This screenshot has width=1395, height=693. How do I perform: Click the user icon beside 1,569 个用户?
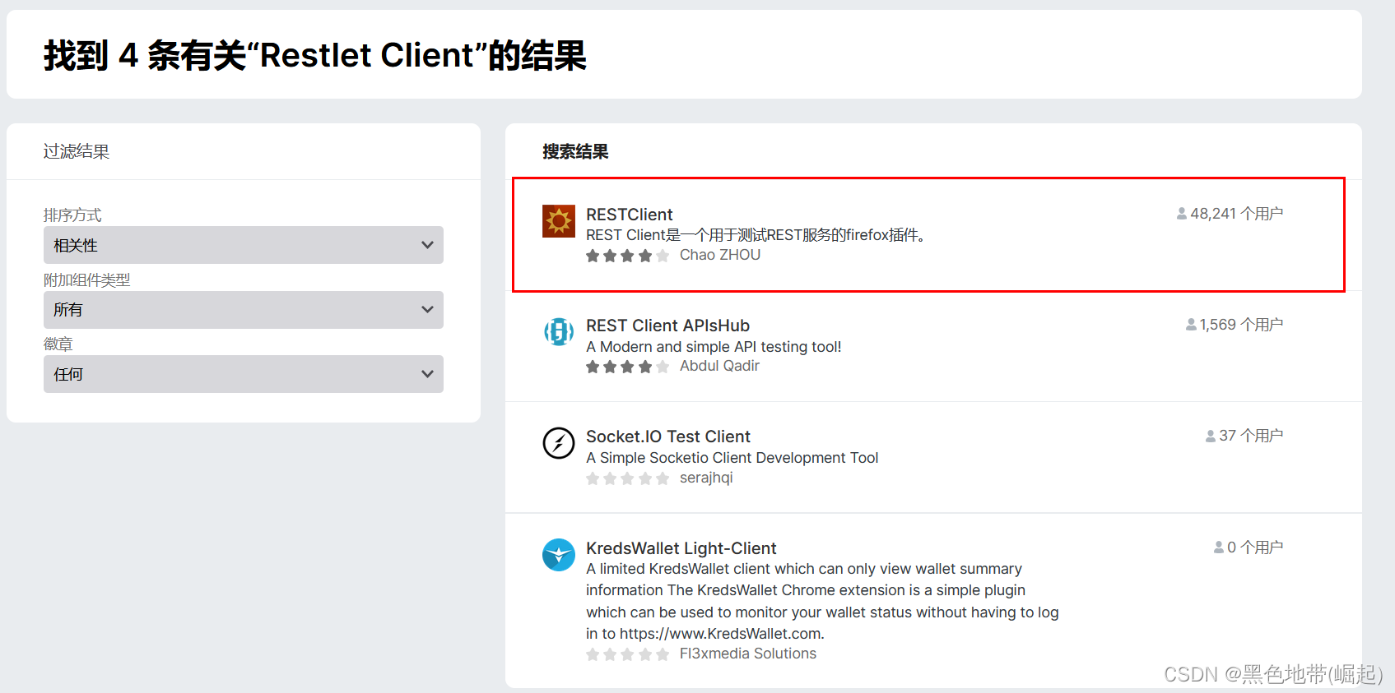1191,325
